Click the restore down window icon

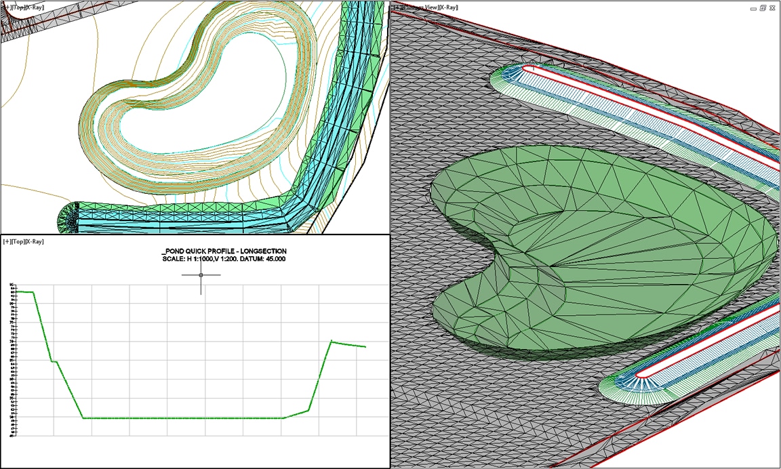pyautogui.click(x=761, y=7)
